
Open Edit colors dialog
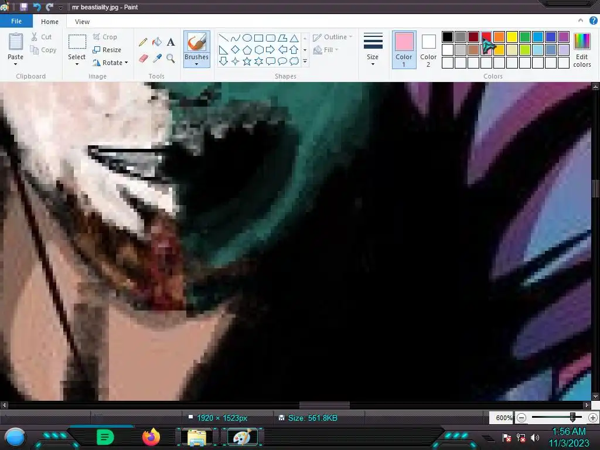[582, 50]
